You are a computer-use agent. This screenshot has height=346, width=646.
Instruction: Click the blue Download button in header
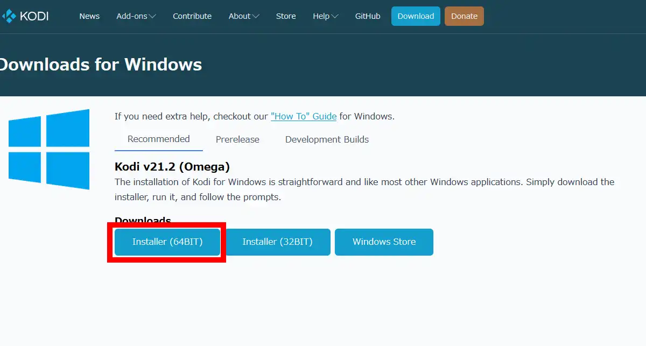416,16
